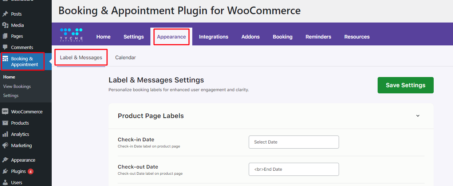Click the Users person icon
The width and height of the screenshot is (453, 186).
click(x=5, y=182)
